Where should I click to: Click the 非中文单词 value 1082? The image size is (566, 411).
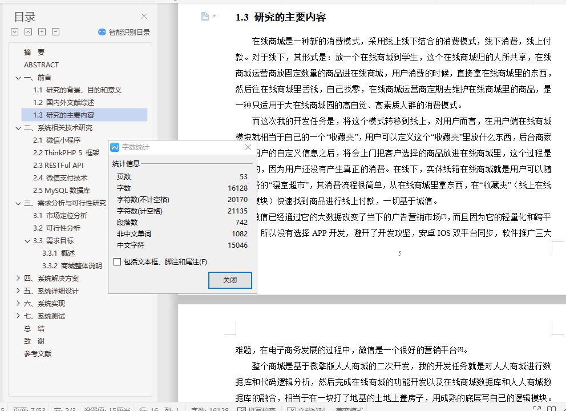click(x=240, y=233)
